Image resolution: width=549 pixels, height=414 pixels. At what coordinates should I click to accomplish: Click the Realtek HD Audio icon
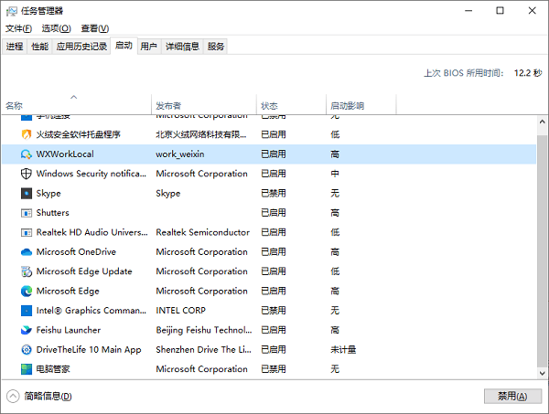click(x=27, y=233)
